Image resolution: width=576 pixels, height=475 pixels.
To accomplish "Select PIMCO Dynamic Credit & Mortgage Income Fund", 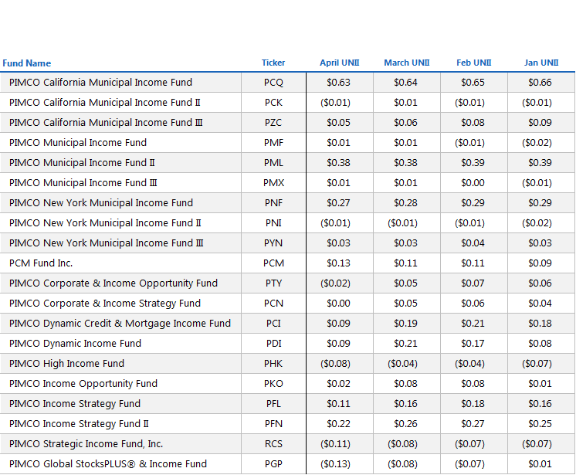I will click(x=120, y=324).
